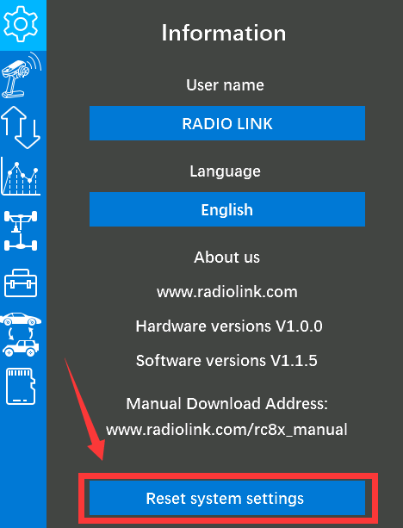
Task: Open the www.radiolink.com website link
Action: coord(227,292)
